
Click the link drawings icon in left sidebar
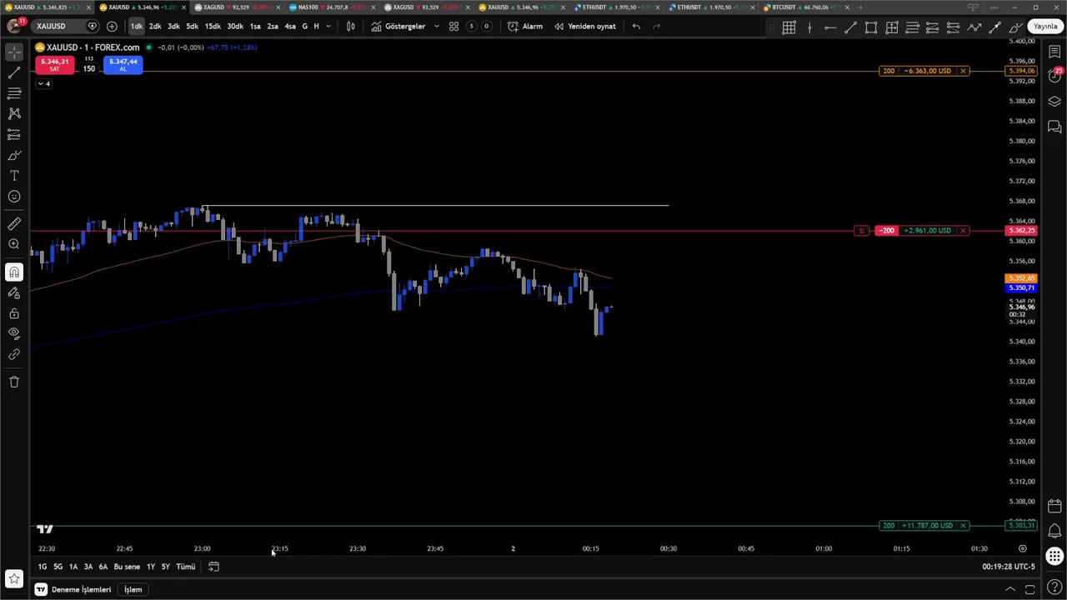(14, 354)
